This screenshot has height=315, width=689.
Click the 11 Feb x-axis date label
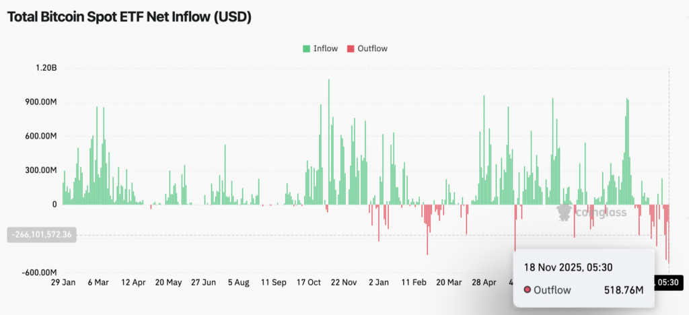pyautogui.click(x=414, y=283)
